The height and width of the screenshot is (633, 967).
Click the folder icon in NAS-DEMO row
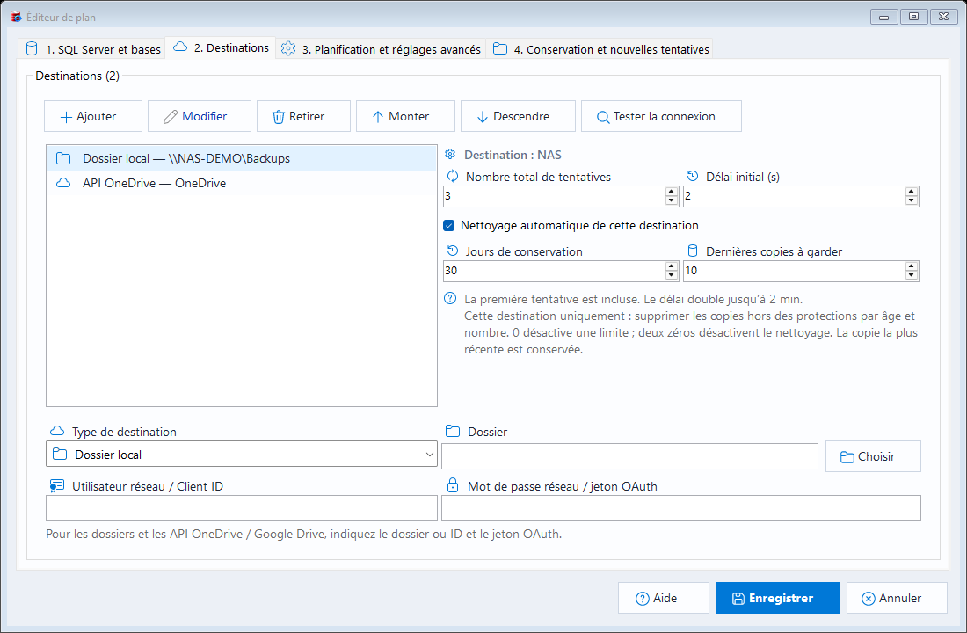(x=63, y=158)
